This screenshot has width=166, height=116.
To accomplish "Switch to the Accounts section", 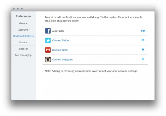I will [x=23, y=30].
